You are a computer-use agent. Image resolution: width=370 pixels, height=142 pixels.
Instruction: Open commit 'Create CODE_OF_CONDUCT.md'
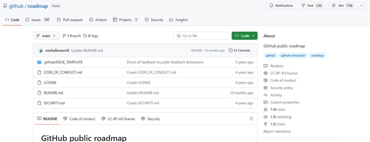pos(151,72)
